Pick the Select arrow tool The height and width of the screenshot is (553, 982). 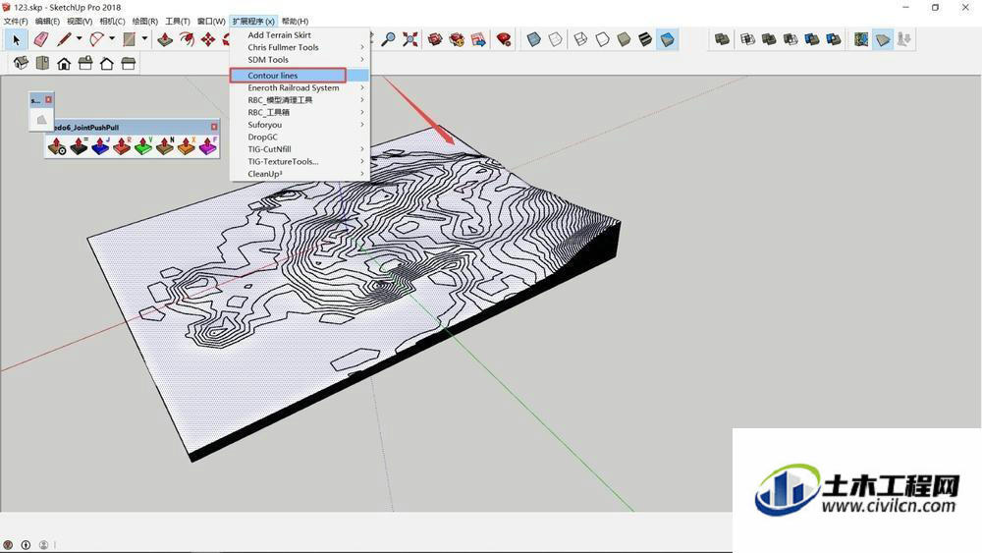[17, 40]
